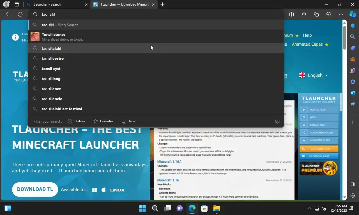The width and height of the screenshot is (359, 215).
Task: Open sidebar Microsoft 365 icon
Action: (353, 82)
